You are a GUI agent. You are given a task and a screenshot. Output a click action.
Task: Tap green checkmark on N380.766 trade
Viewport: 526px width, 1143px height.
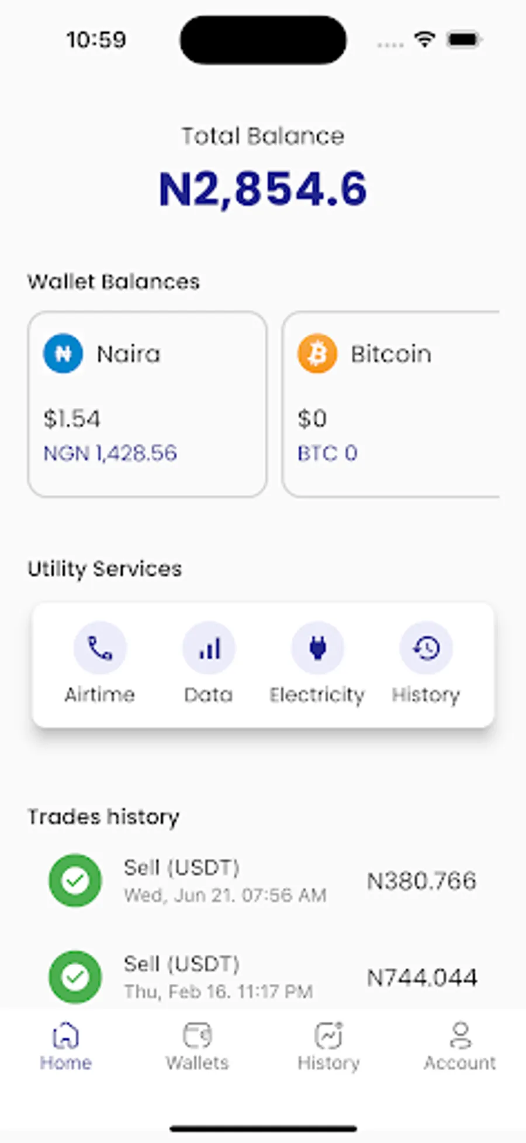[75, 880]
